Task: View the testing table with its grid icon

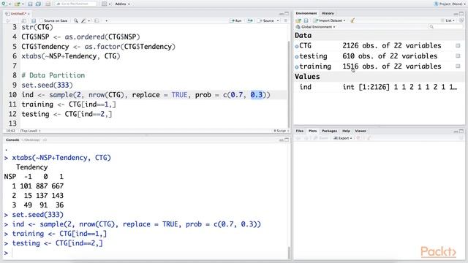Action: point(458,56)
